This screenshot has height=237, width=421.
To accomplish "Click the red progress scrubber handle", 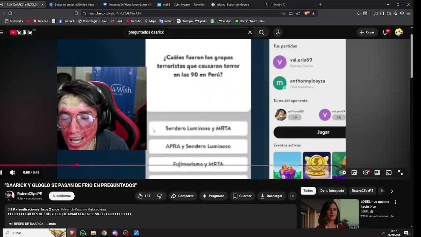I will coord(77,165).
